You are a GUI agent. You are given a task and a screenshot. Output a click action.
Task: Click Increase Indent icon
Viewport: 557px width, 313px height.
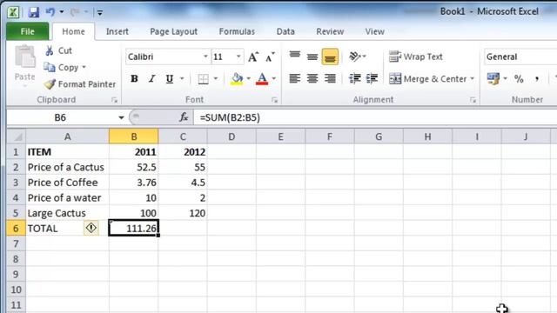pos(372,78)
